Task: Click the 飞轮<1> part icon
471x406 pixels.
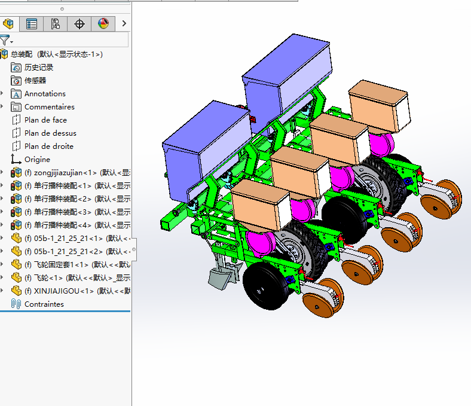Action: click(x=16, y=278)
